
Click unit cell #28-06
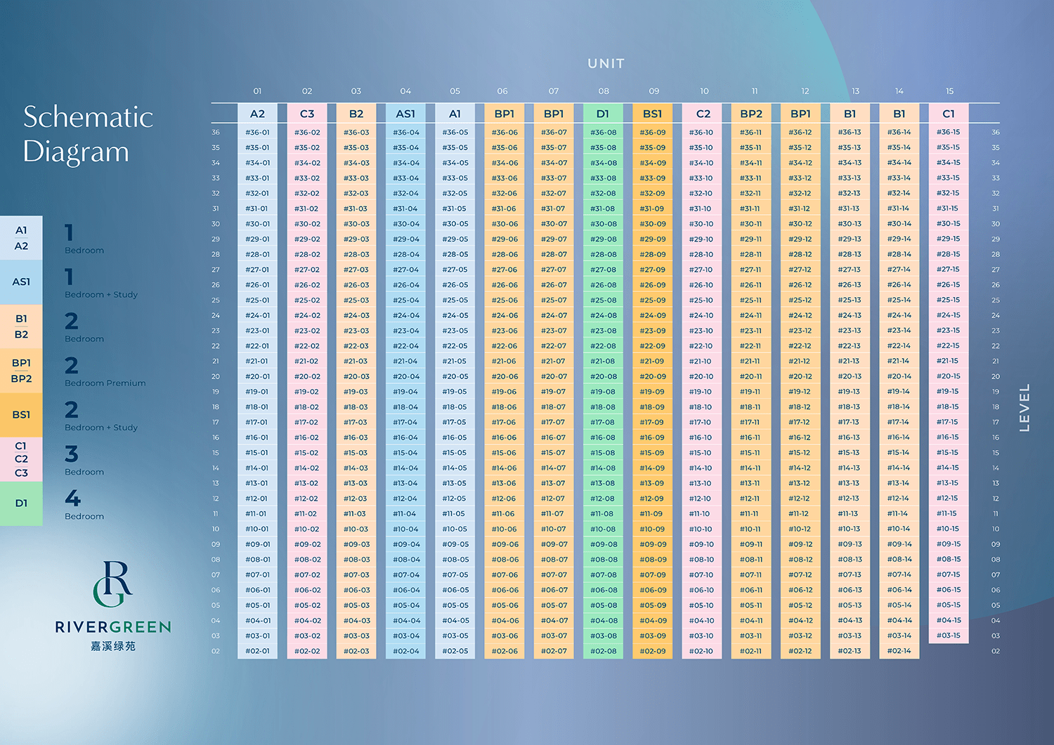(x=505, y=254)
